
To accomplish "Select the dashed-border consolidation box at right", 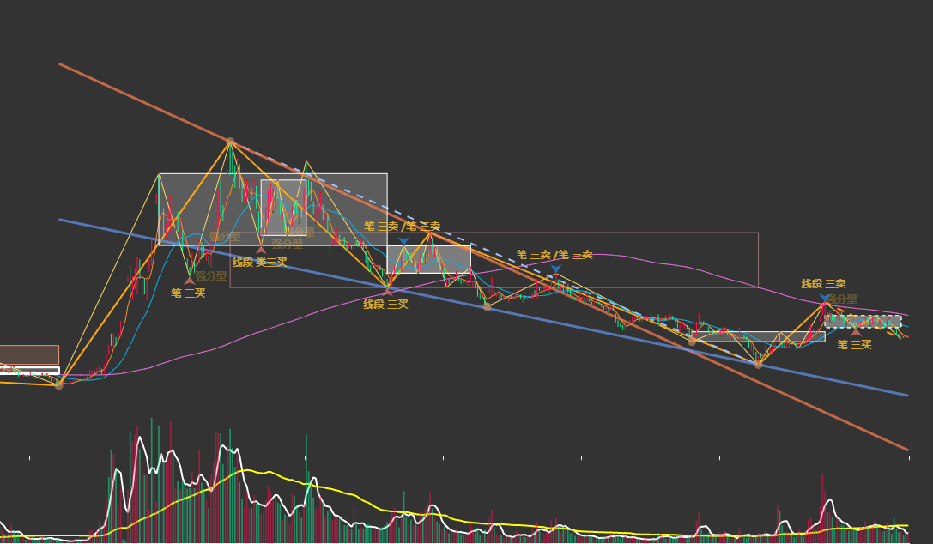I will pos(863,322).
